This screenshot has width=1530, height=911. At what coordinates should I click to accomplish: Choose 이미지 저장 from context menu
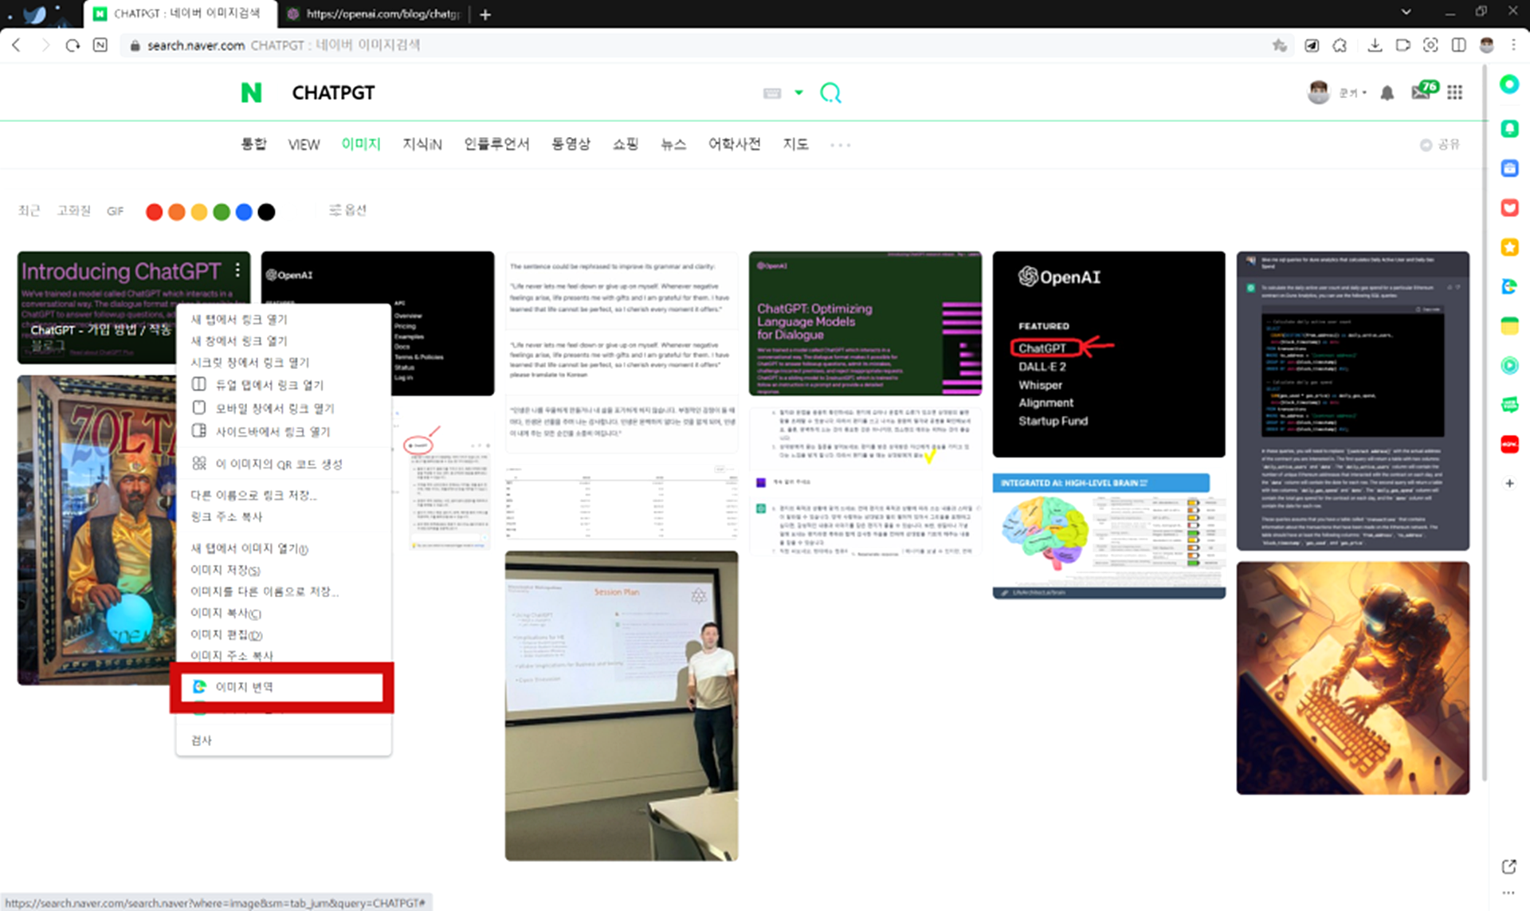coord(226,570)
